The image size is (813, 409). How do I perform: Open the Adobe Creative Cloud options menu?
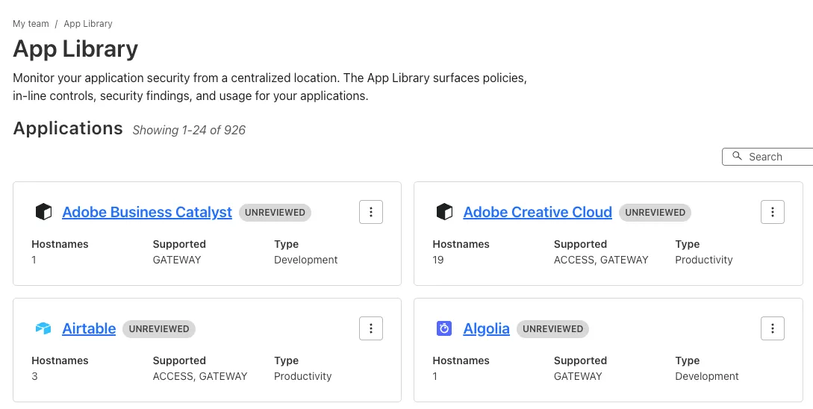point(773,212)
